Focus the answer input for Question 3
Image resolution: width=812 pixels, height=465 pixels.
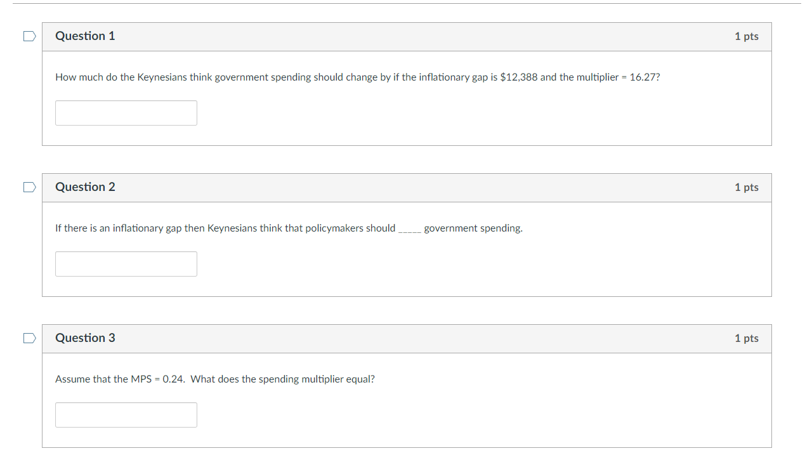(126, 414)
